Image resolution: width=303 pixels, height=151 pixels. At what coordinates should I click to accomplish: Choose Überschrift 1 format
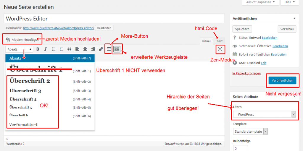(x=50, y=69)
